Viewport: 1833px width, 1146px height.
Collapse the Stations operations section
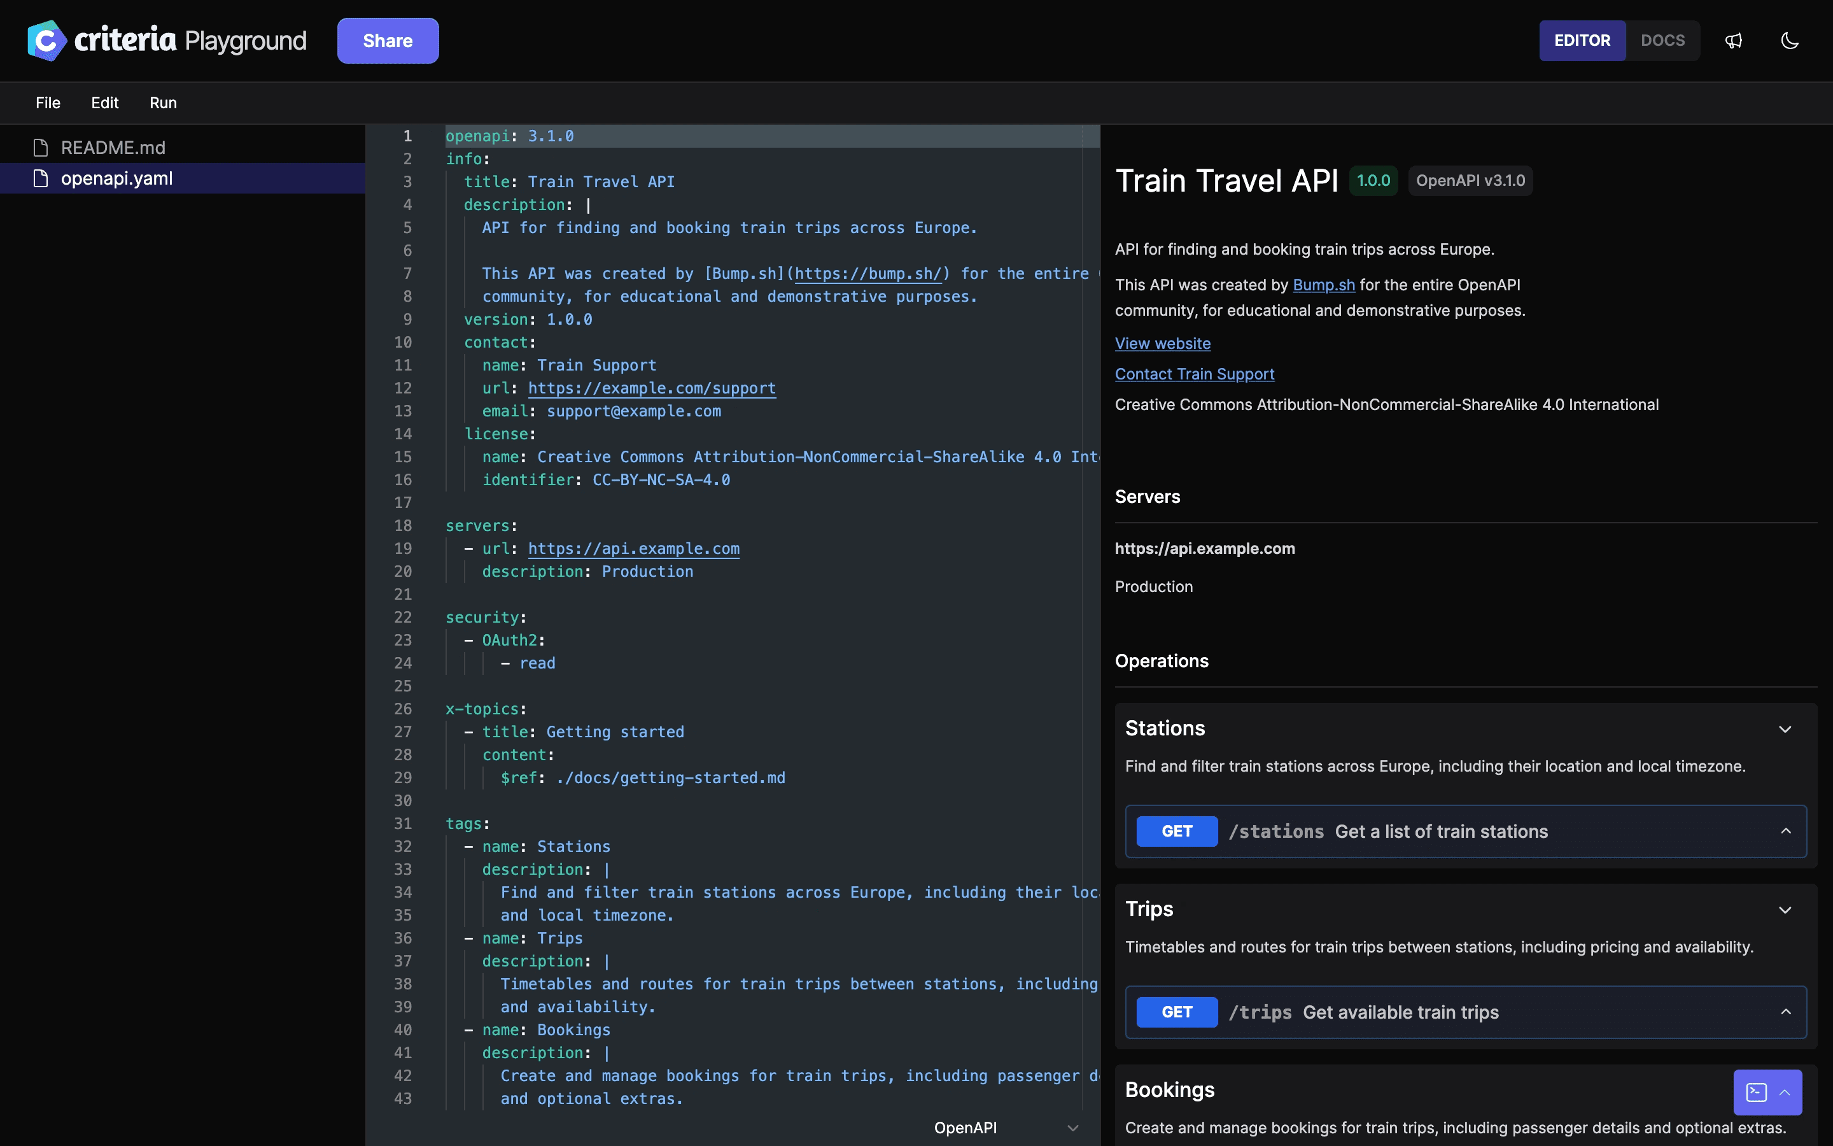tap(1785, 728)
